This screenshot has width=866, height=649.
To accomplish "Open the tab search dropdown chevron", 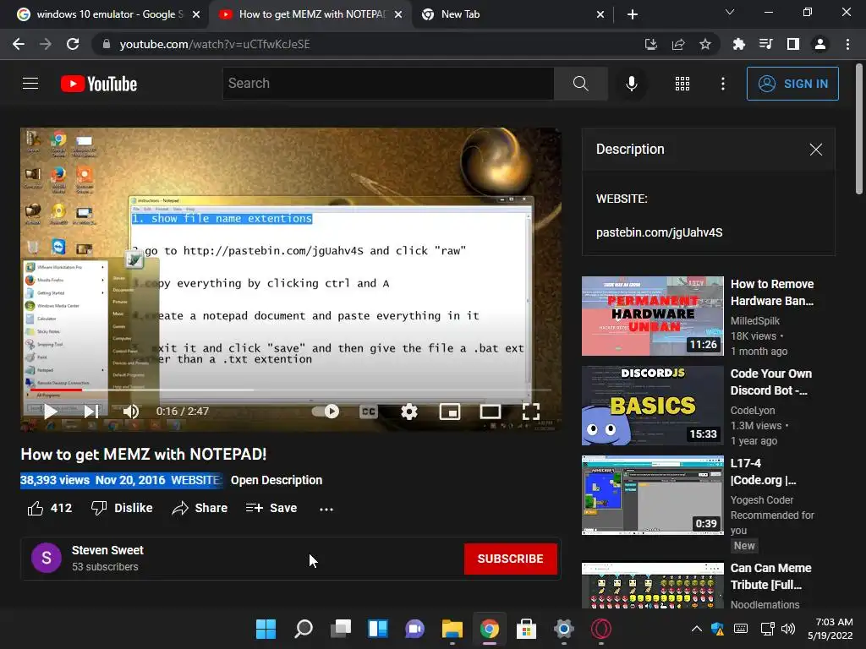I will click(730, 12).
